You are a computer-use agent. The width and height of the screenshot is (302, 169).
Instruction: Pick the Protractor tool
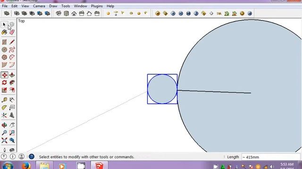coord(4,108)
